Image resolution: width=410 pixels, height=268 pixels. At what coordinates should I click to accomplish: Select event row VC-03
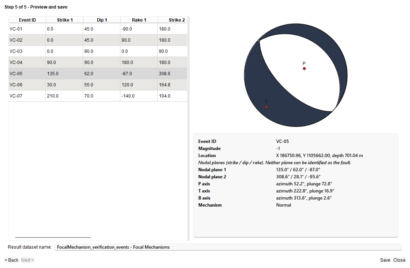click(98, 51)
